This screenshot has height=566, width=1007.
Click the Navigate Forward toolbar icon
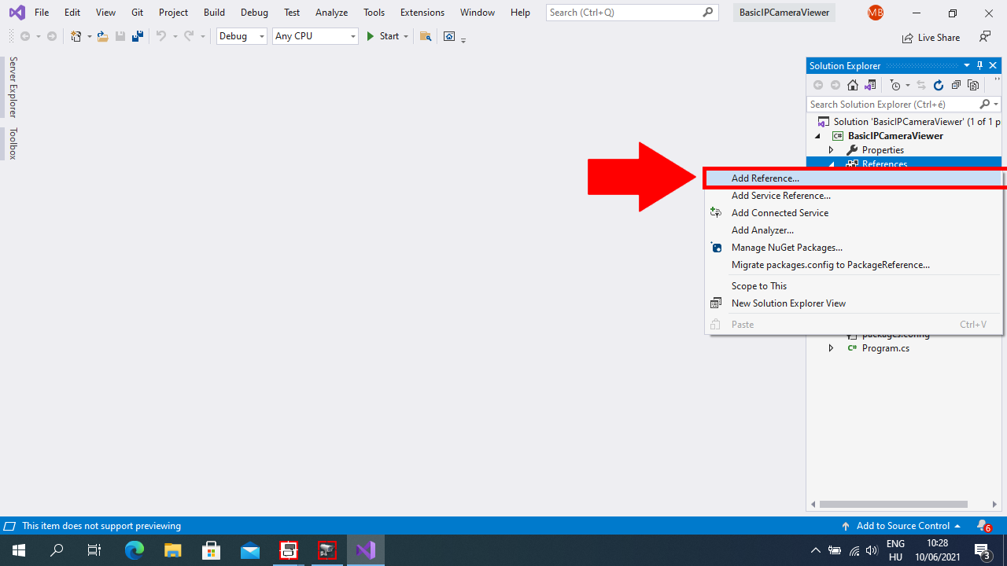click(52, 36)
